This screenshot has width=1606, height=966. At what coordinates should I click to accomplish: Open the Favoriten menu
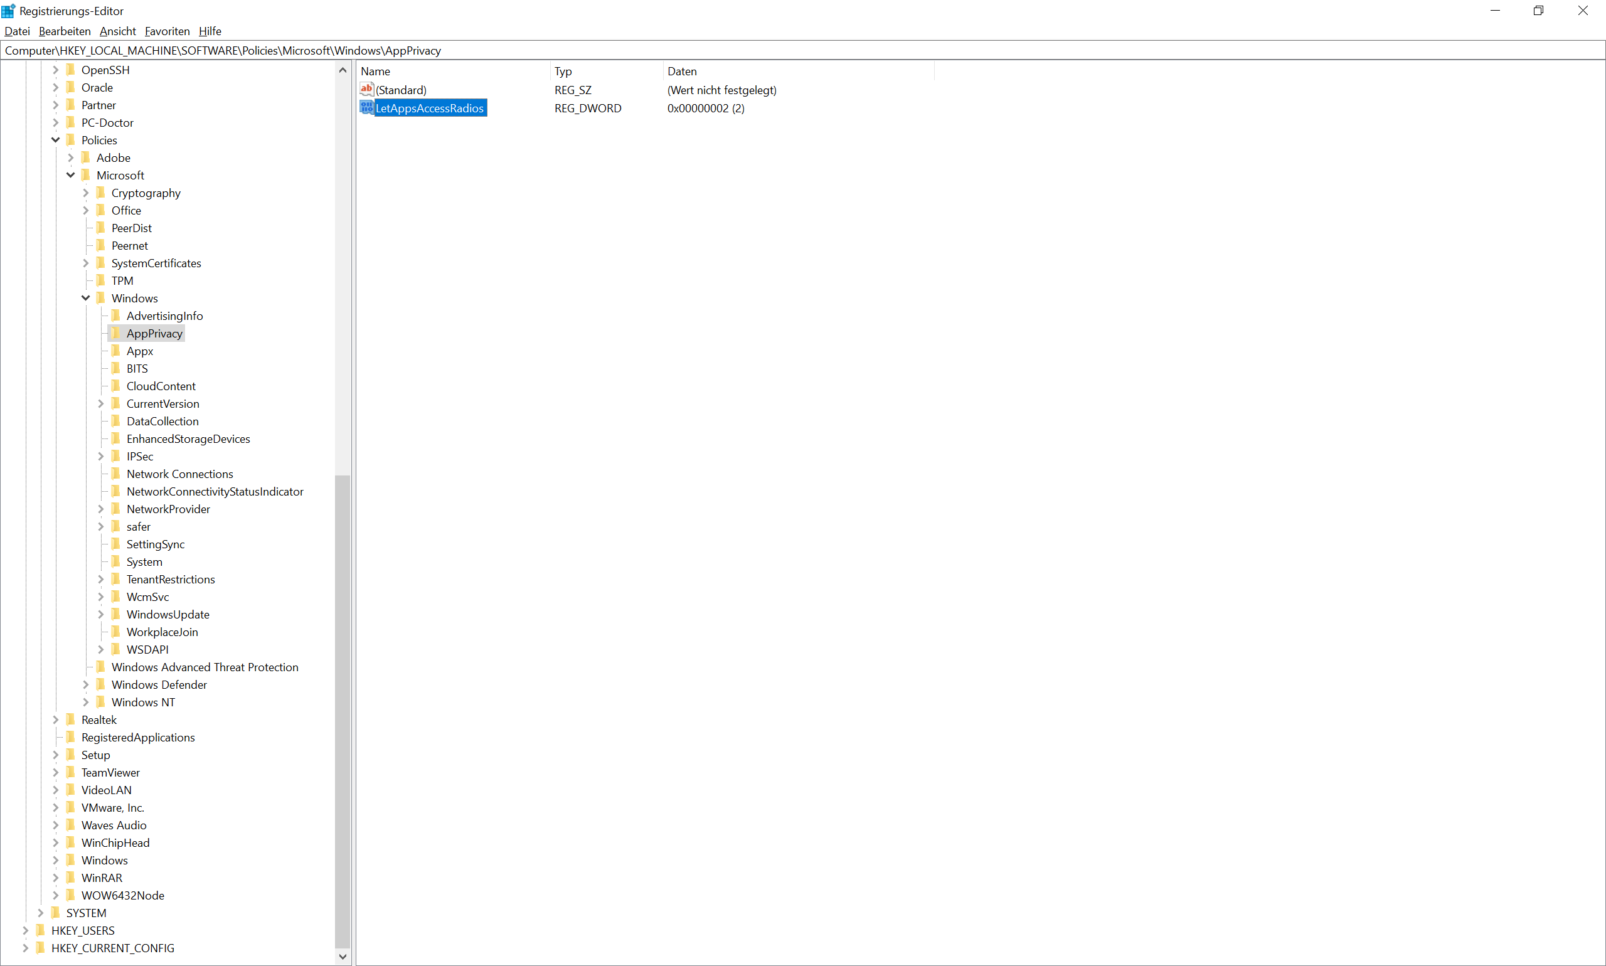168,31
